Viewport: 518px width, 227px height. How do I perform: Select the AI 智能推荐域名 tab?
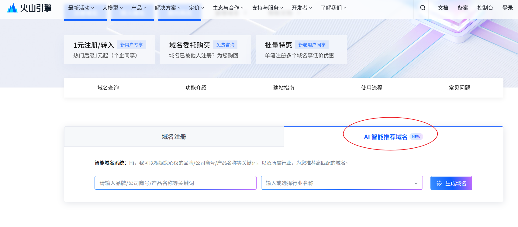coord(385,137)
